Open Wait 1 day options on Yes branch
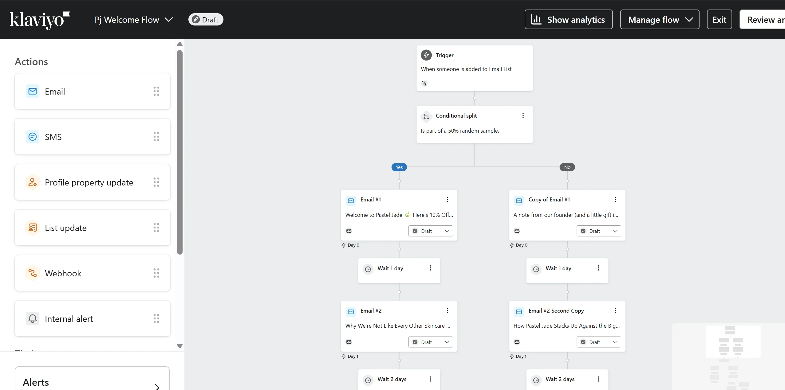 click(x=430, y=268)
